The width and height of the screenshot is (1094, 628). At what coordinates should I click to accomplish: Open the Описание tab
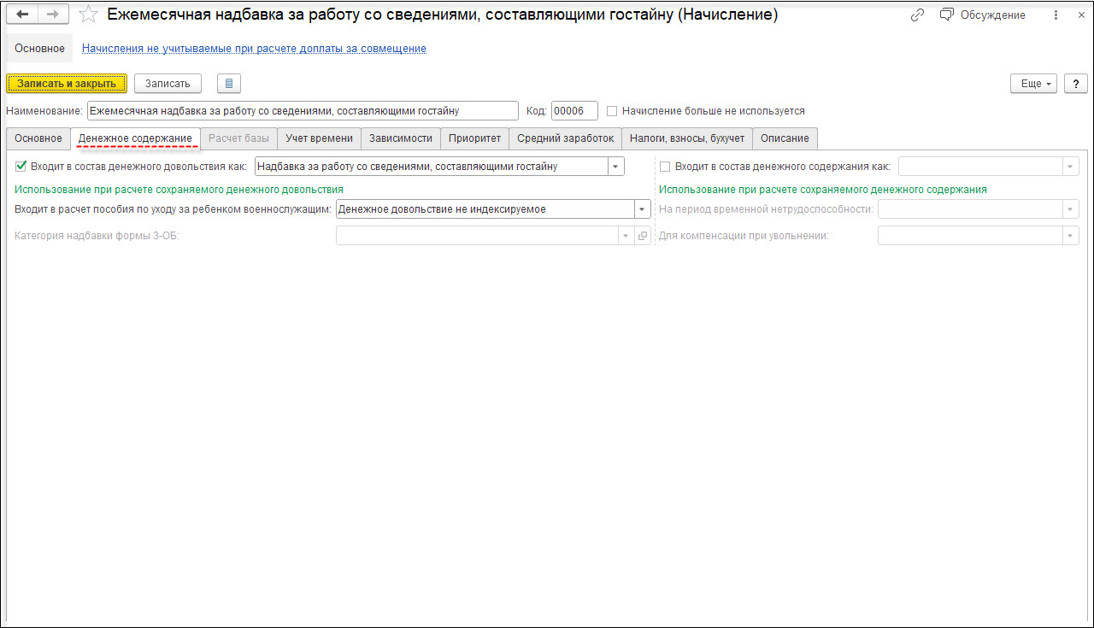pyautogui.click(x=785, y=138)
